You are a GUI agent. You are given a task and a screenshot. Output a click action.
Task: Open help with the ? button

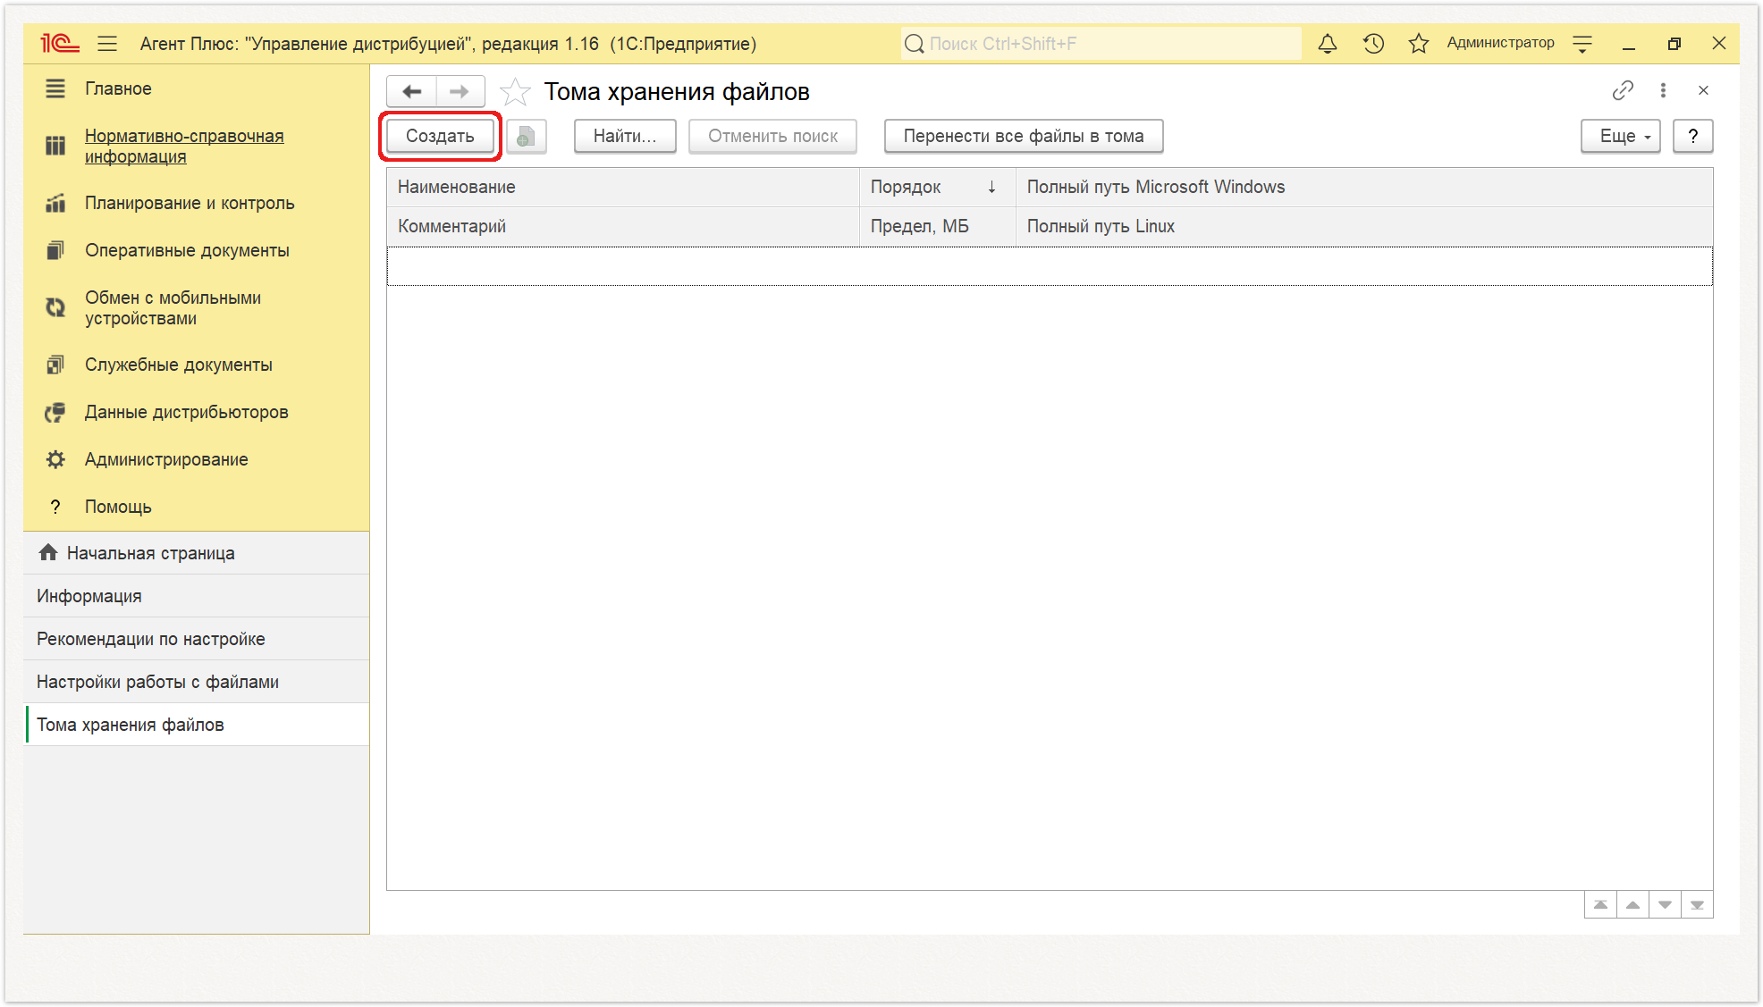[x=1692, y=136]
